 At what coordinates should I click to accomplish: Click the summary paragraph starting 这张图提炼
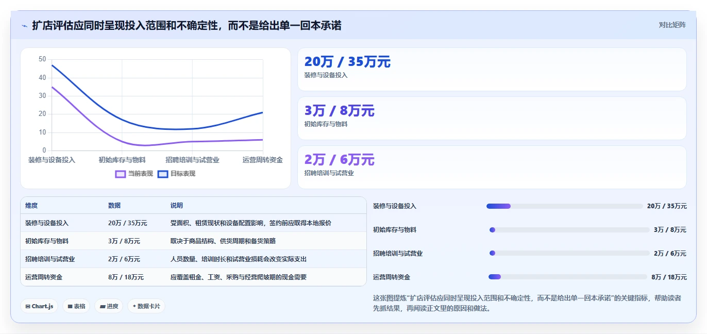pyautogui.click(x=527, y=303)
